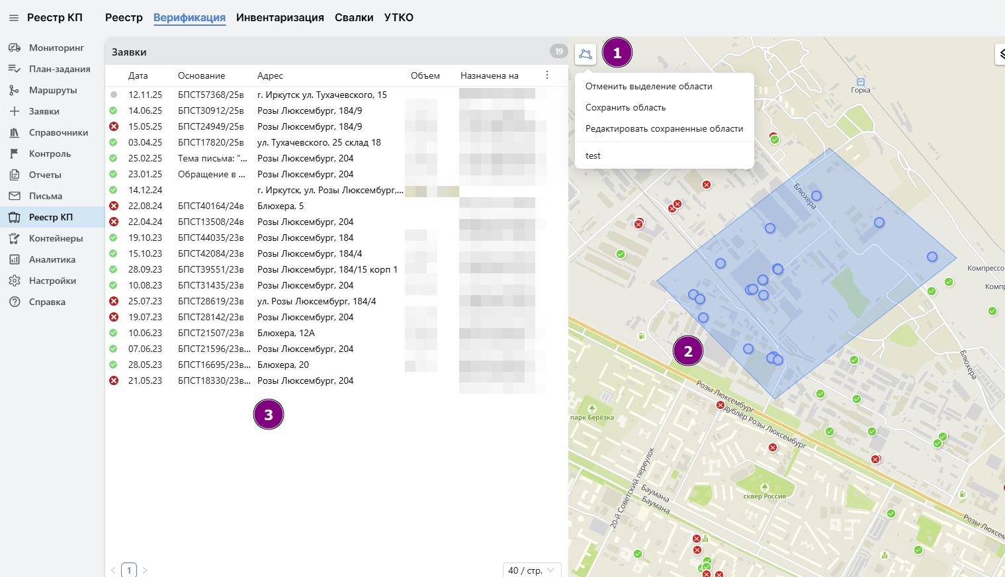Viewport: 1005px width, 577px height.
Task: Open the Письма envelope icon
Action: [x=14, y=196]
